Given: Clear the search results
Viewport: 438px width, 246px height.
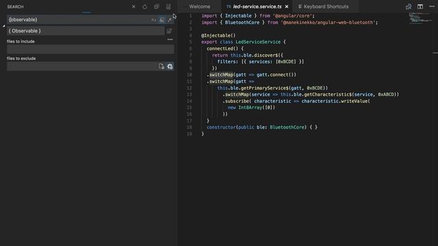Looking at the screenshot, I should point(133,7).
